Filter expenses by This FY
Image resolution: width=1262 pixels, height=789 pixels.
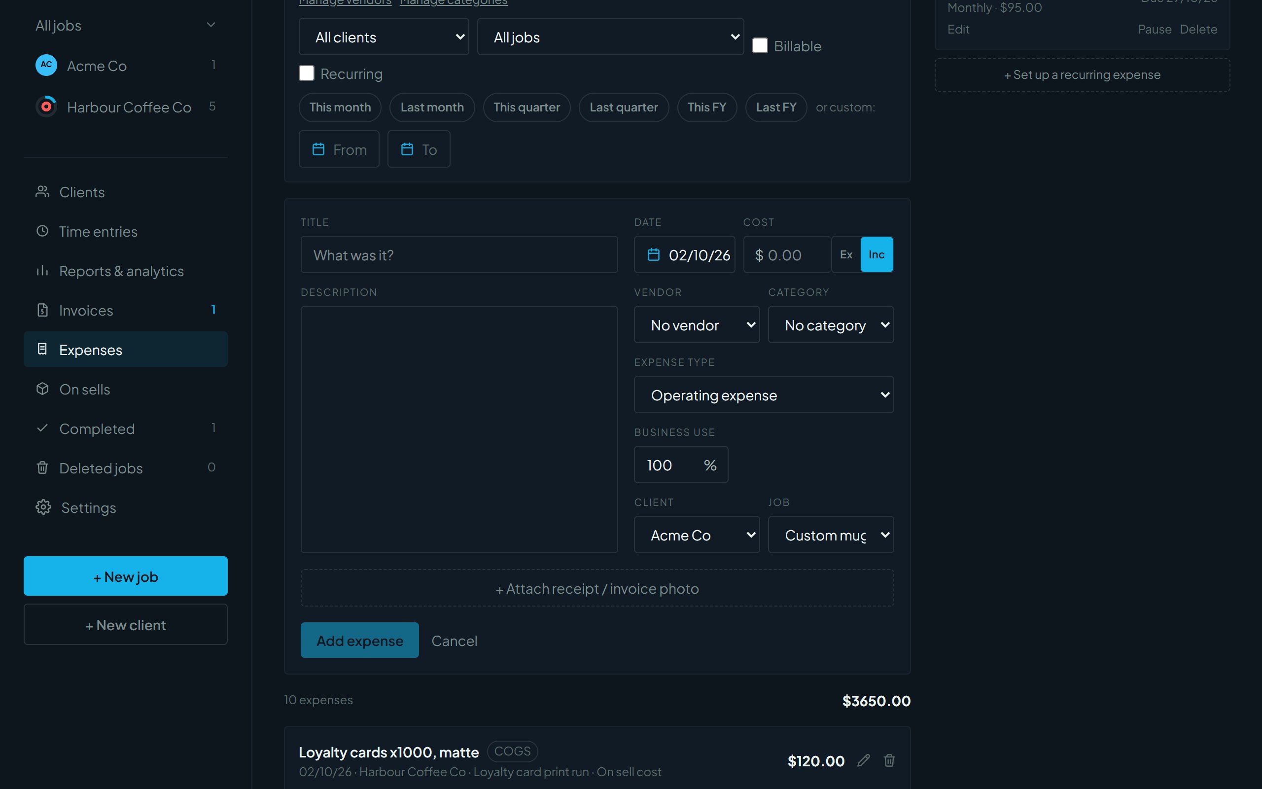[706, 107]
